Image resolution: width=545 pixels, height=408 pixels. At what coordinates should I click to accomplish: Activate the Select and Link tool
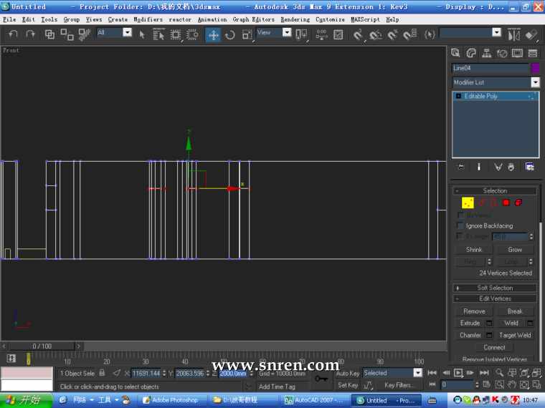49,34
